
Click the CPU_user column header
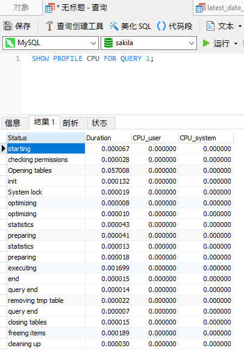(155, 138)
